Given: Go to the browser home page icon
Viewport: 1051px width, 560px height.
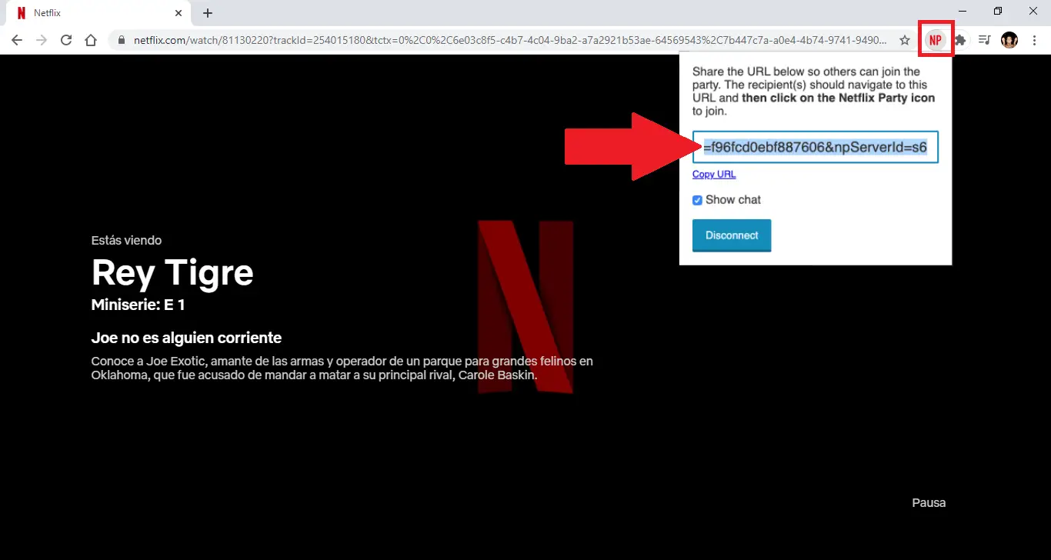Looking at the screenshot, I should (x=91, y=40).
